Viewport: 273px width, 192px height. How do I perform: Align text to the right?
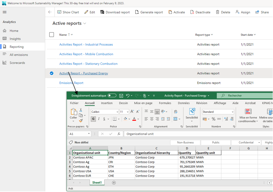[x=157, y=119]
